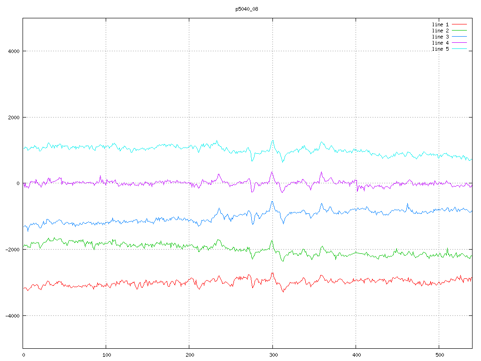
Task: Click the y-axis label -4000
Action: pyautogui.click(x=13, y=316)
